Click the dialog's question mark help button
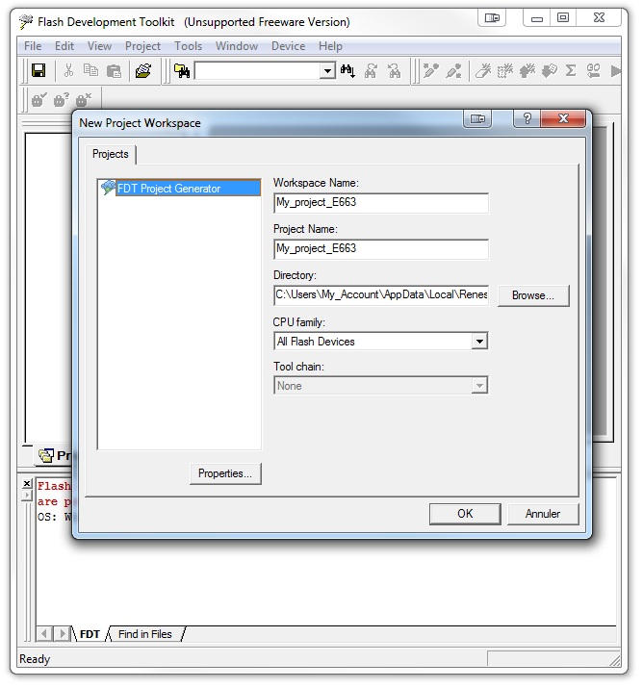Image resolution: width=643 pixels, height=688 pixels. tap(527, 118)
